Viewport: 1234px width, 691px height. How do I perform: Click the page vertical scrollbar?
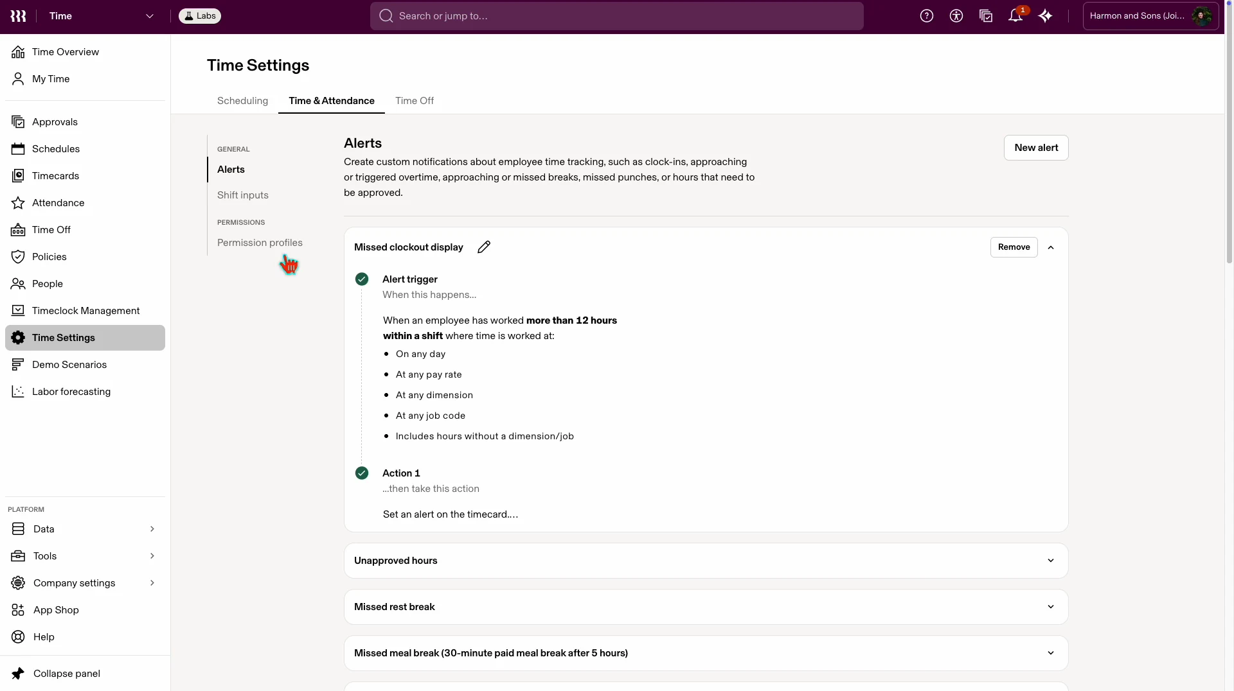pos(1229,135)
